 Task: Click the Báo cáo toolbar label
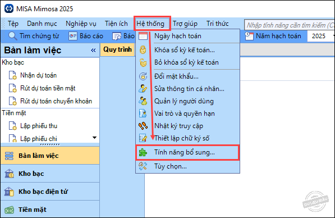(91, 36)
